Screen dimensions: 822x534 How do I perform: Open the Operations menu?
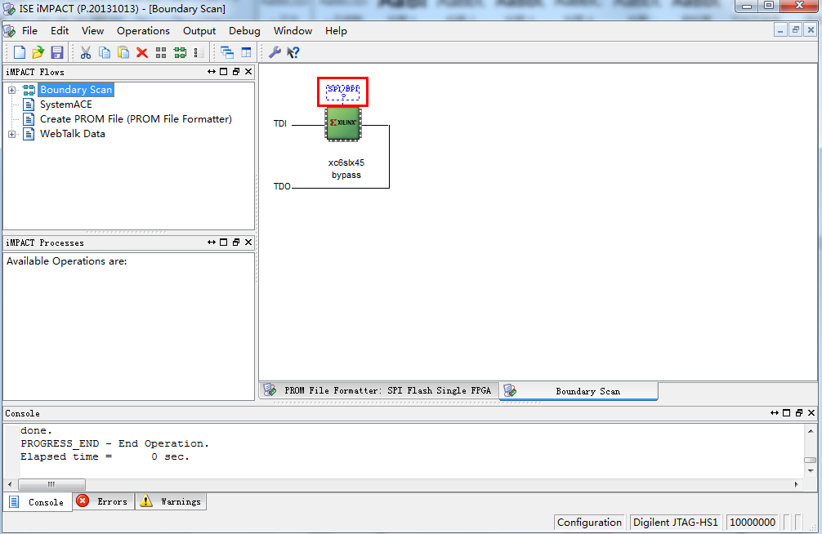point(143,31)
